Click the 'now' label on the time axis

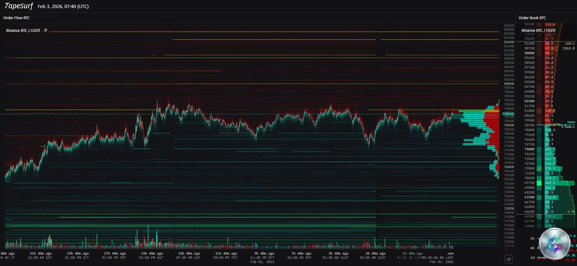[450, 253]
